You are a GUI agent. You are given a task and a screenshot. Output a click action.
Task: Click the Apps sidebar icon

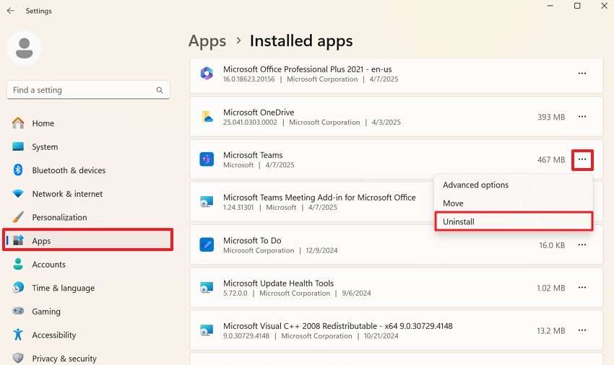tap(18, 240)
